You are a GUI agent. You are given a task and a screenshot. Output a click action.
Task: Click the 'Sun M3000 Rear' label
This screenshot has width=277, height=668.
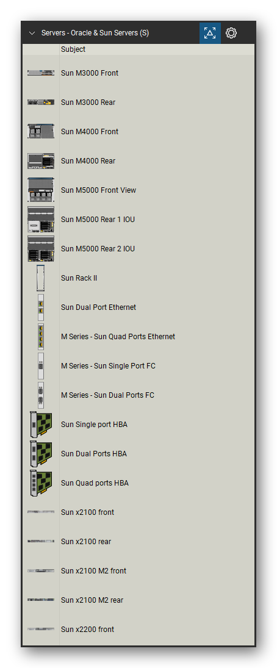point(88,102)
